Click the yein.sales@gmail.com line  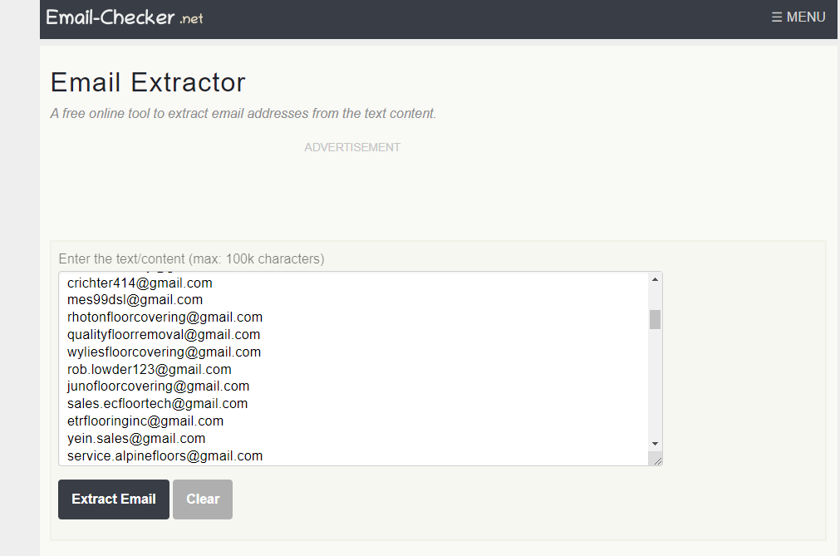[x=136, y=439]
